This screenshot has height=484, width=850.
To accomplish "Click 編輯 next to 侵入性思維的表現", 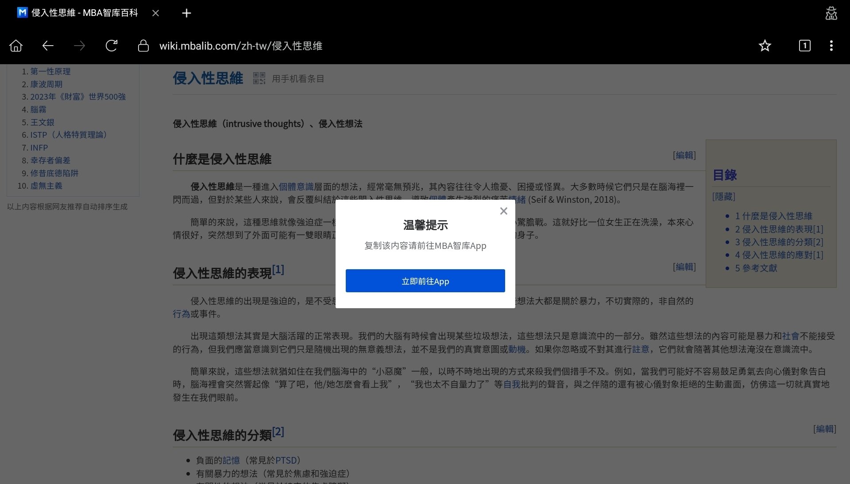I will 684,267.
